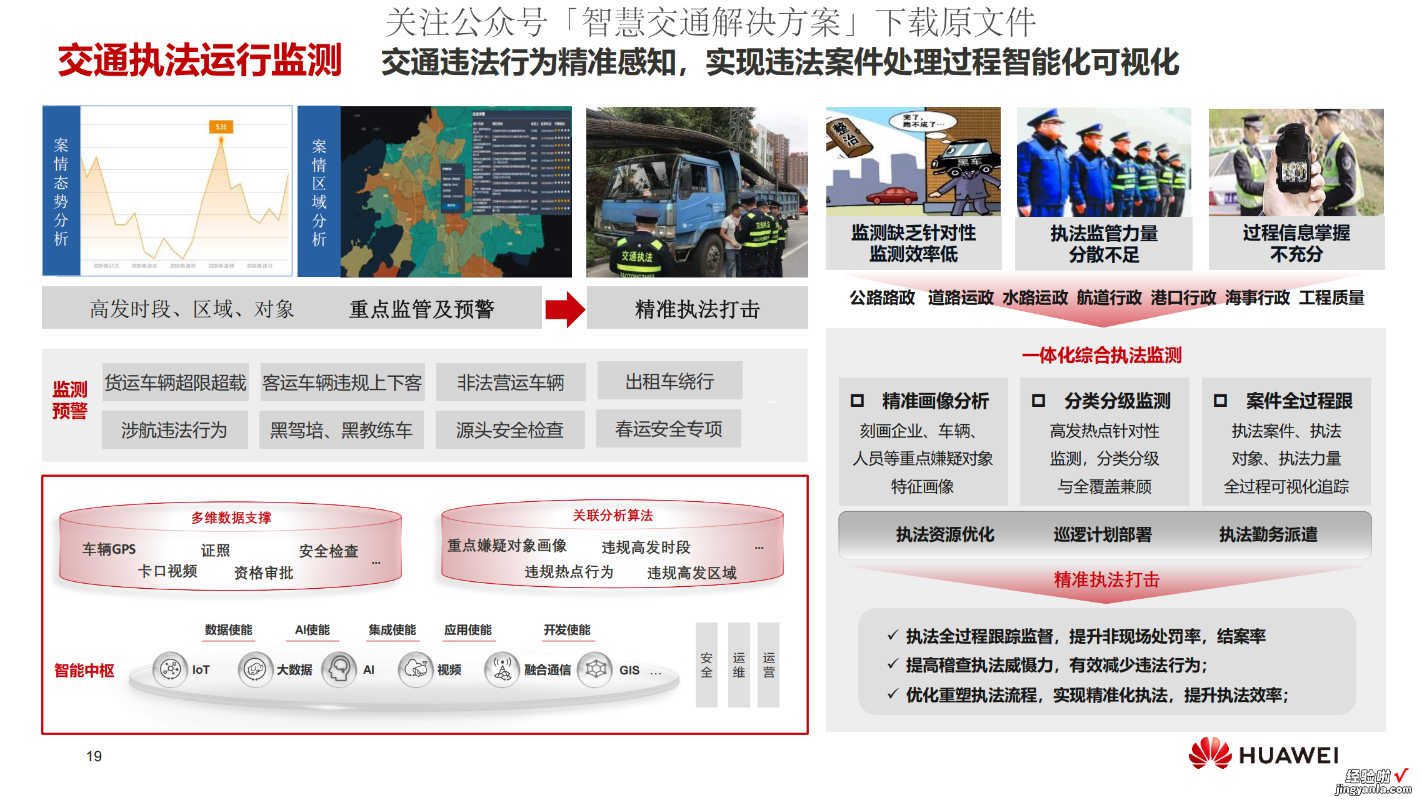The image size is (1422, 800).
Task: Click 多维数据支撑 cylinder title
Action: pos(231,517)
